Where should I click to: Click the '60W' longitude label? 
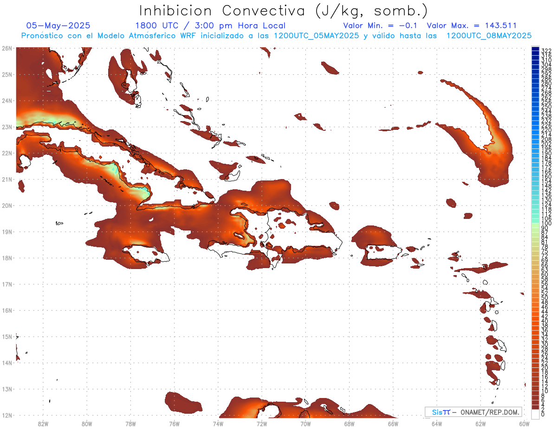pyautogui.click(x=524, y=424)
